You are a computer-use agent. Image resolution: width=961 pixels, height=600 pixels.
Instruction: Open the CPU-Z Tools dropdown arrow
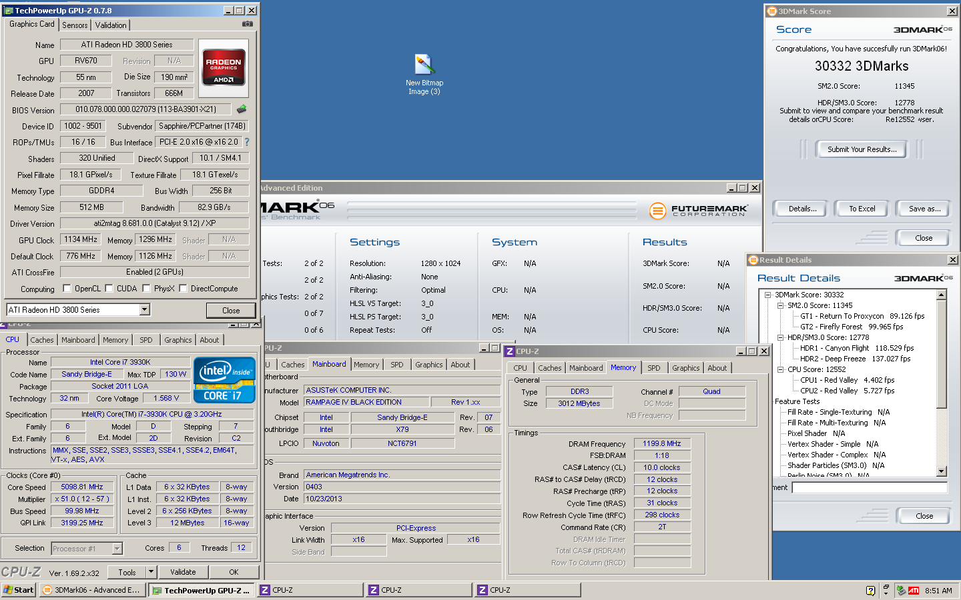click(151, 572)
